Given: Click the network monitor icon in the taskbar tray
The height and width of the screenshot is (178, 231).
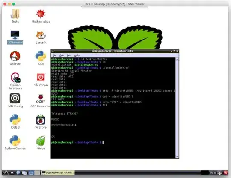Looking at the screenshot, I should [220, 173].
